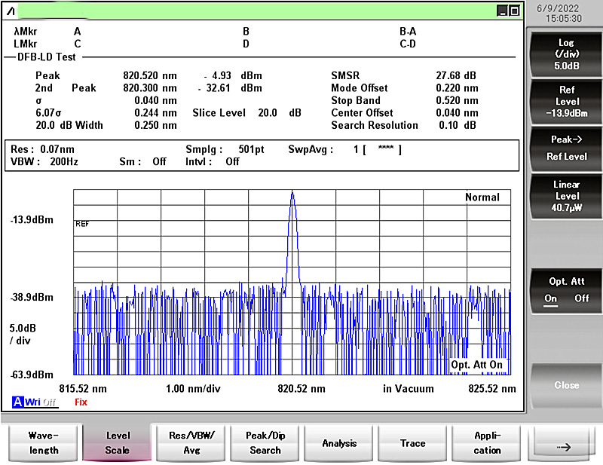The height and width of the screenshot is (465, 603).
Task: Apply Peak to Ref Level
Action: 567,148
